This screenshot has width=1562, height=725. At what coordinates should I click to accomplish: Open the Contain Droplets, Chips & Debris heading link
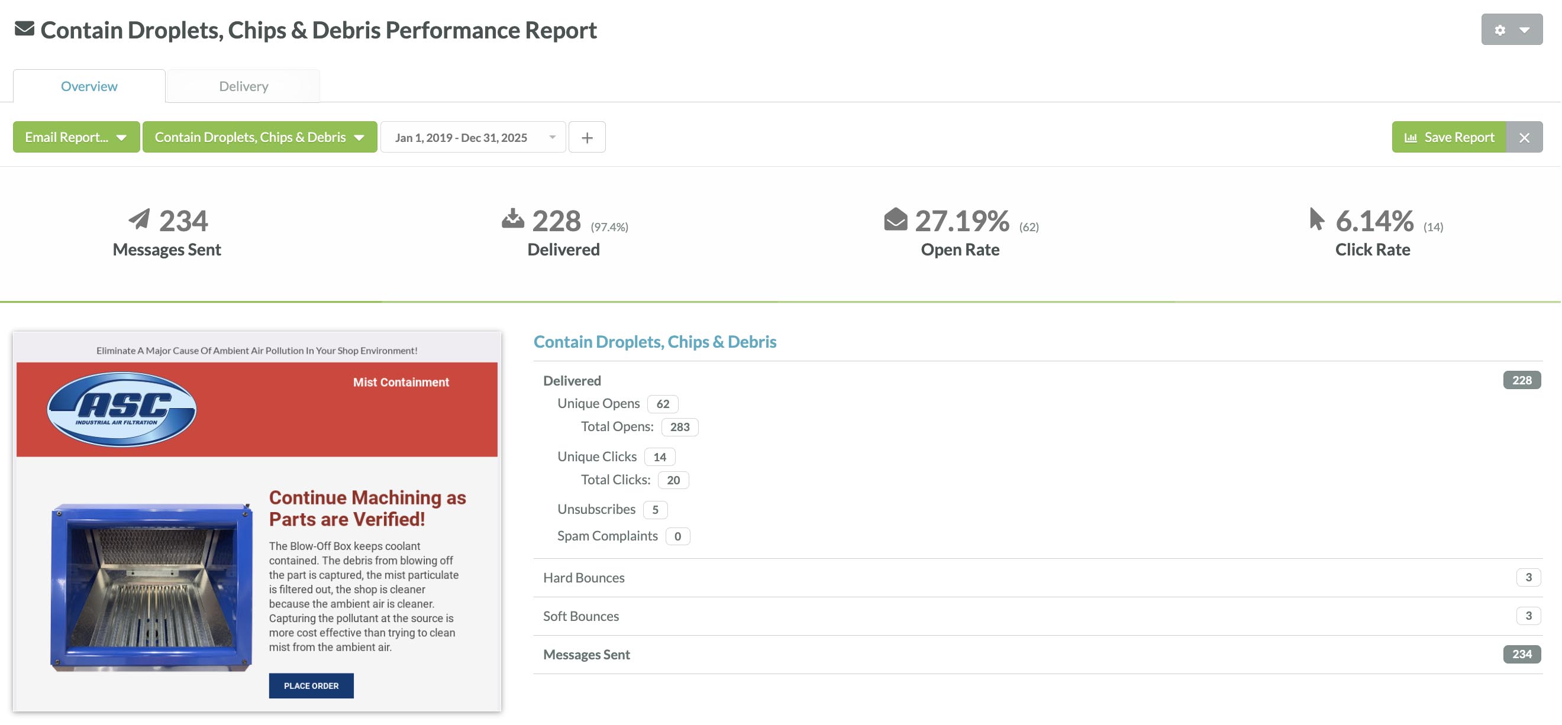tap(654, 341)
